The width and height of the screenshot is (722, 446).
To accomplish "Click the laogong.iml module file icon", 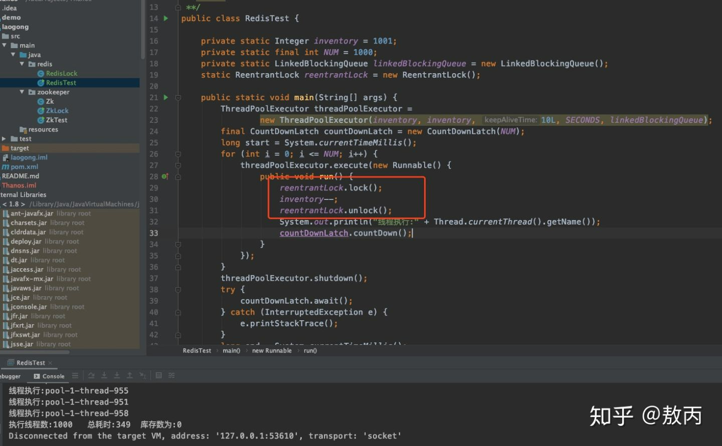I will (6, 157).
